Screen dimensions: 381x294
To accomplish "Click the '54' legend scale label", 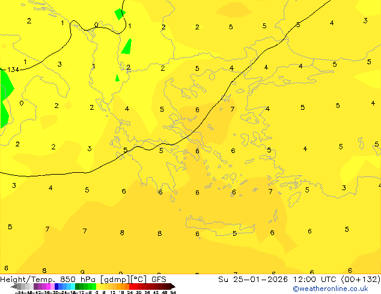I will (173, 292).
